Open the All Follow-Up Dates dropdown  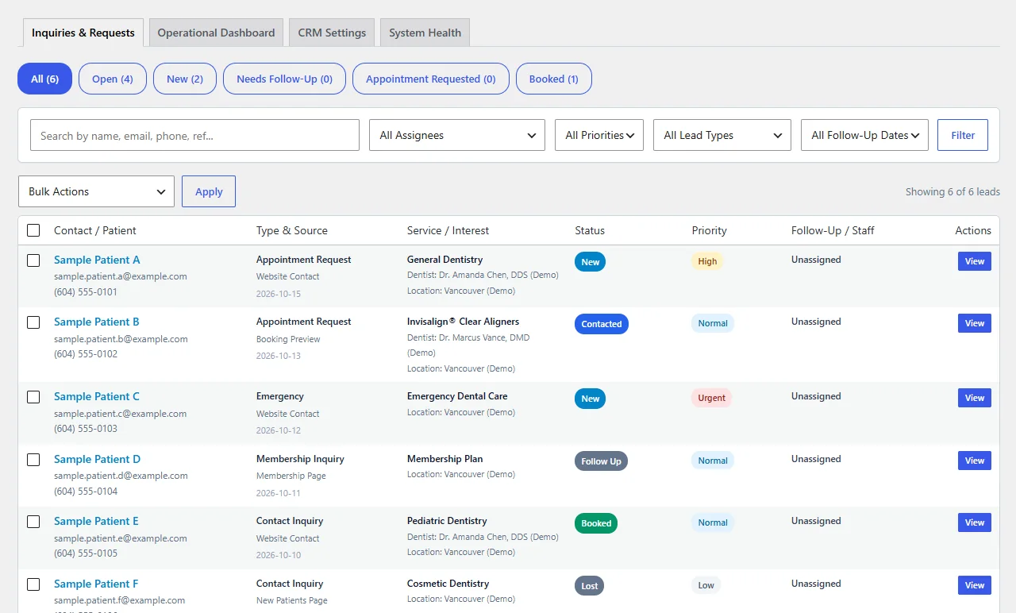coord(864,135)
